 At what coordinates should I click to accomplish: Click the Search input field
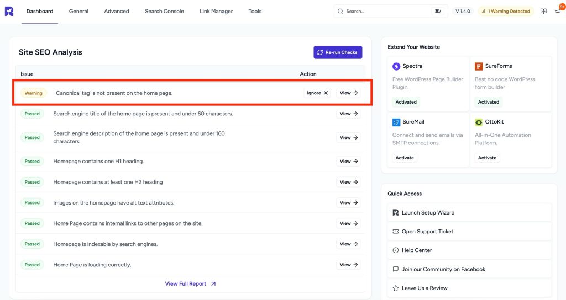[387, 11]
